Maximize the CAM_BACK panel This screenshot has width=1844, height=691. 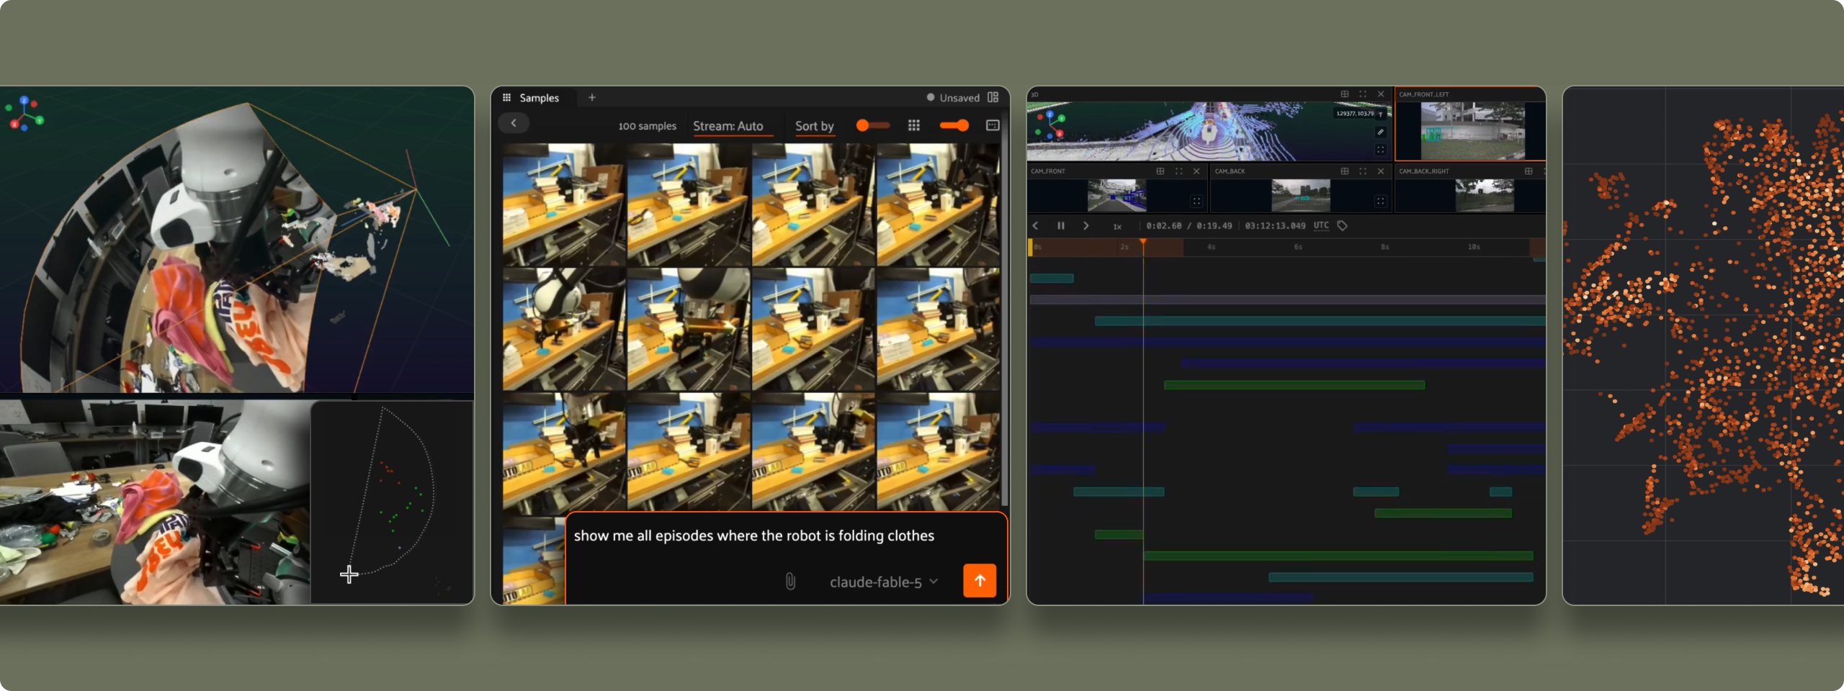point(1363,171)
